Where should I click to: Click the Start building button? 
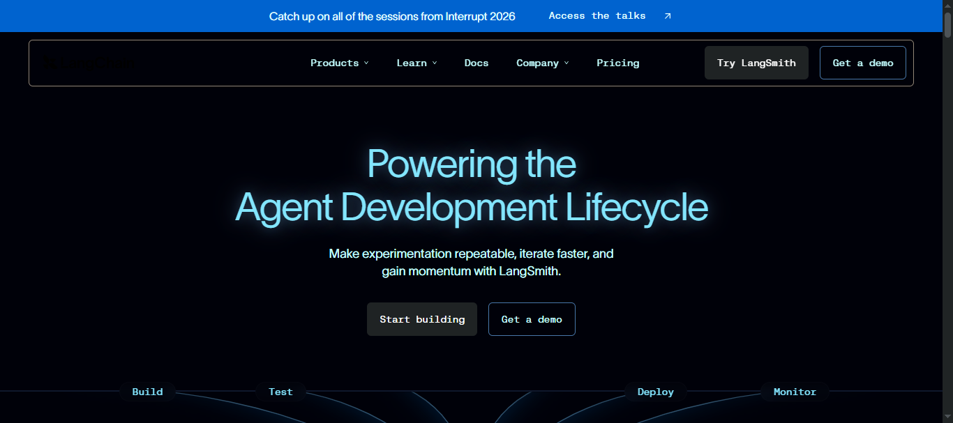(x=422, y=319)
